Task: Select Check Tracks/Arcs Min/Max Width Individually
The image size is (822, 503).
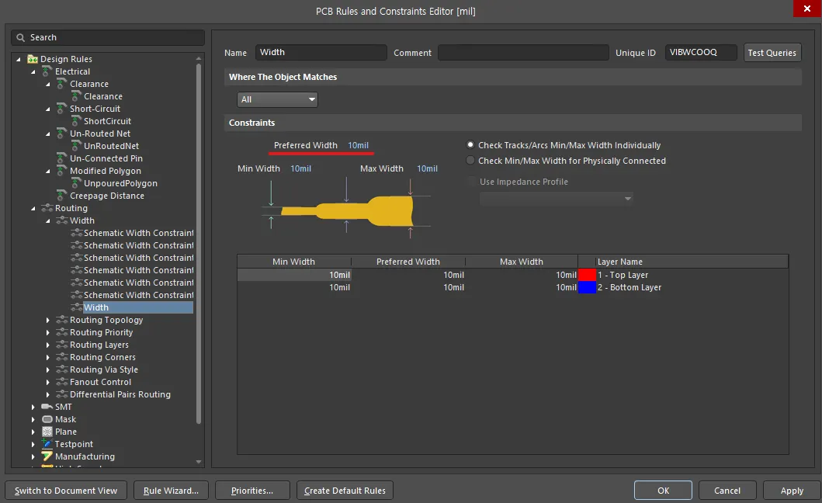Action: pyautogui.click(x=470, y=144)
